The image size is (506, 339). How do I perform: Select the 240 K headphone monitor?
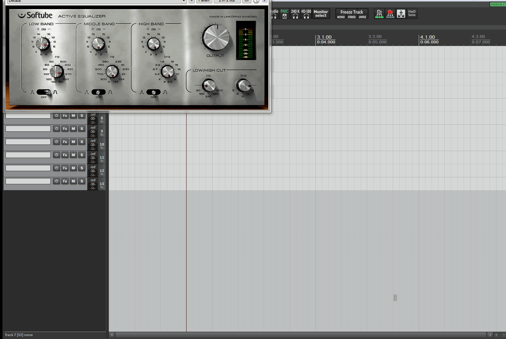[x=295, y=14]
